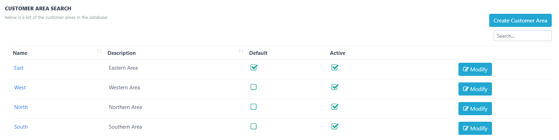Check the Default checkbox for North
Image resolution: width=559 pixels, height=140 pixels.
[x=254, y=107]
